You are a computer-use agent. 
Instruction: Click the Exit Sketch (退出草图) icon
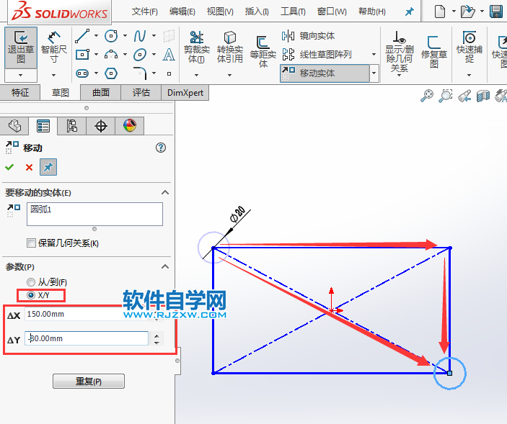pos(21,46)
